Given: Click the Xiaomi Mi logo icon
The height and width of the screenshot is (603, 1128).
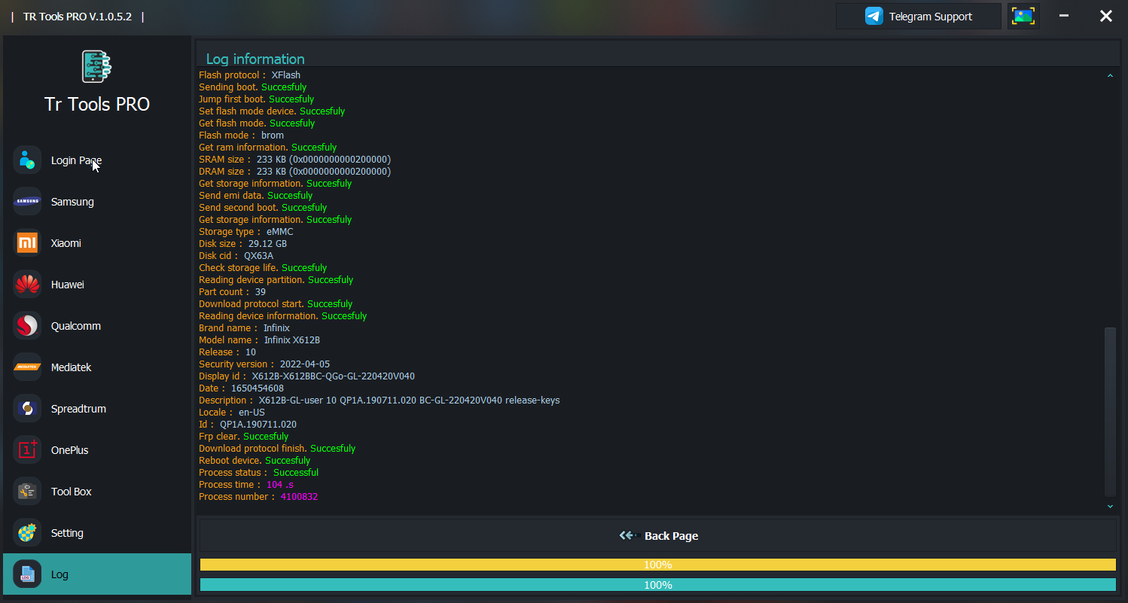Looking at the screenshot, I should tap(27, 243).
